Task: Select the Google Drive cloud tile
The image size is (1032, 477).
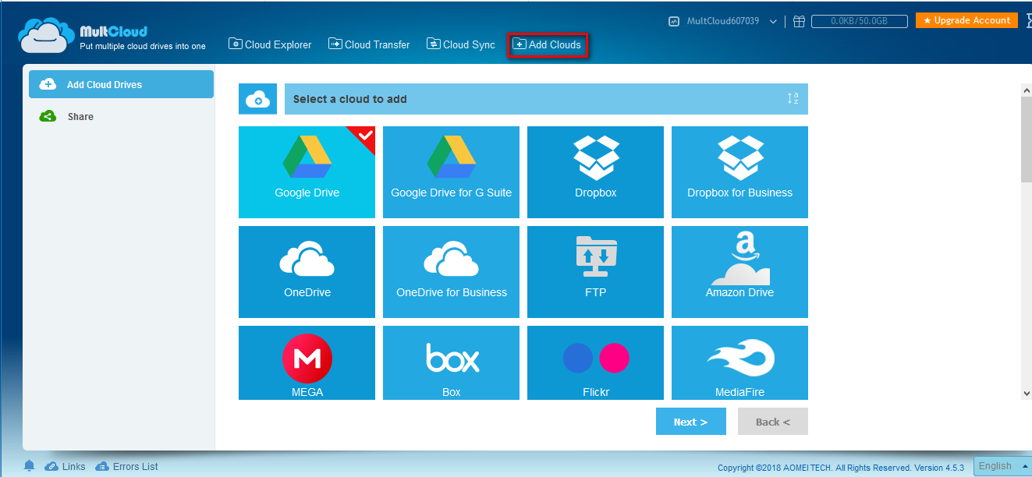Action: pyautogui.click(x=307, y=172)
